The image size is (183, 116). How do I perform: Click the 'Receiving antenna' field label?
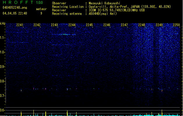(67, 14)
